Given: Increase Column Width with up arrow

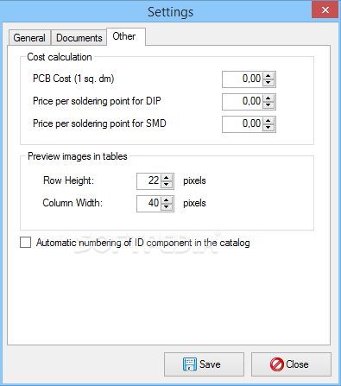Looking at the screenshot, I should tap(167, 200).
